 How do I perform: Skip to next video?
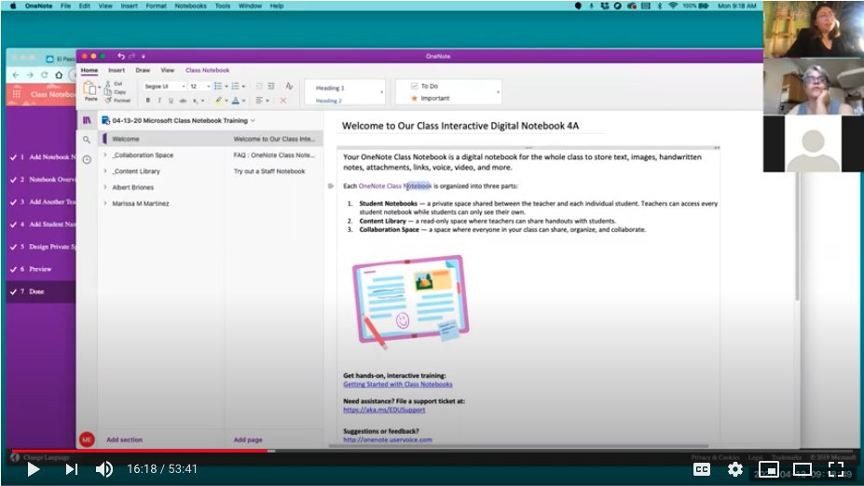tap(72, 469)
